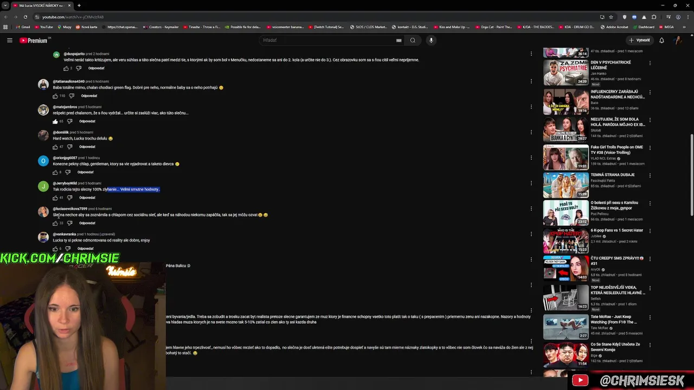Dislike the @luciasevcikova7599 comment
The image size is (694, 390).
click(x=69, y=223)
